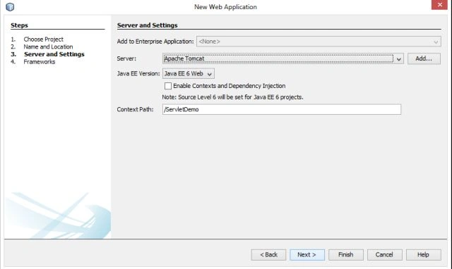The image size is (452, 269).
Task: Expand the Java EE Version combo box
Action: click(x=189, y=73)
